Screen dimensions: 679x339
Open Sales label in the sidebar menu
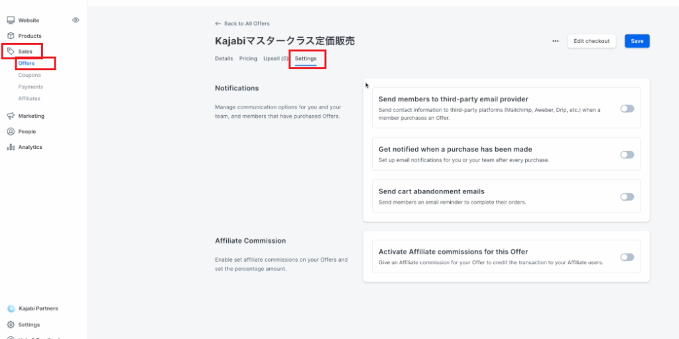click(25, 52)
